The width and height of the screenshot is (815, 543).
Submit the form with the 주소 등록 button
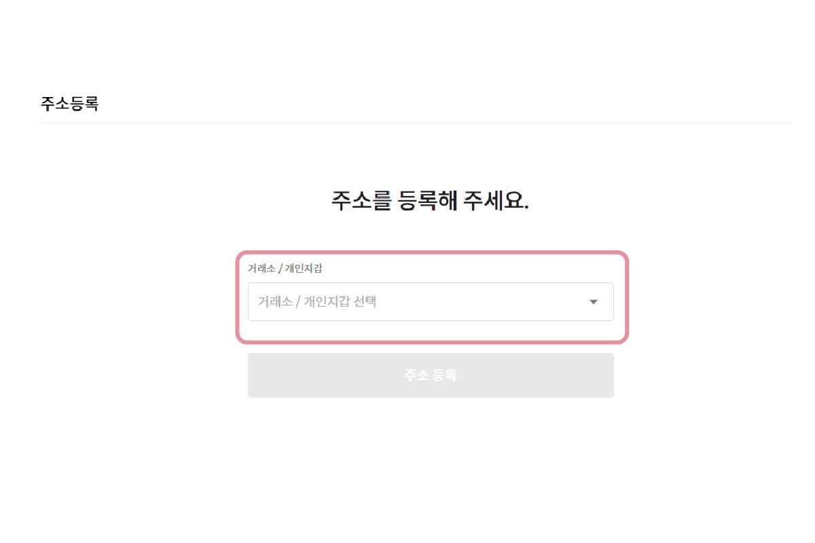[x=431, y=375]
